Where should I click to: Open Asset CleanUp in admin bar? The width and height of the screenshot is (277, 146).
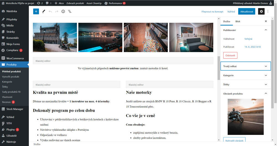[x=94, y=3]
